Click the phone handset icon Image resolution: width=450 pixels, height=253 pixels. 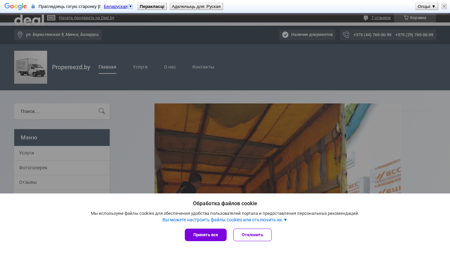coord(346,35)
